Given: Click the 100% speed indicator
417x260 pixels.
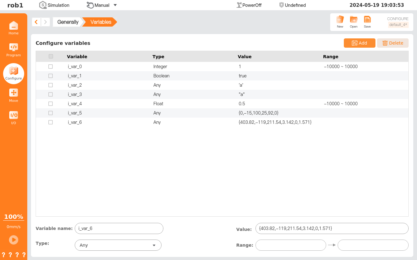Looking at the screenshot, I should pyautogui.click(x=13, y=217).
